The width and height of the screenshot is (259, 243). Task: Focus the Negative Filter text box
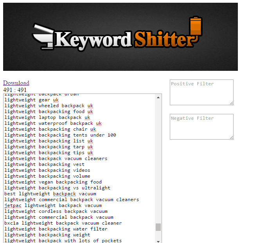pyautogui.click(x=201, y=127)
